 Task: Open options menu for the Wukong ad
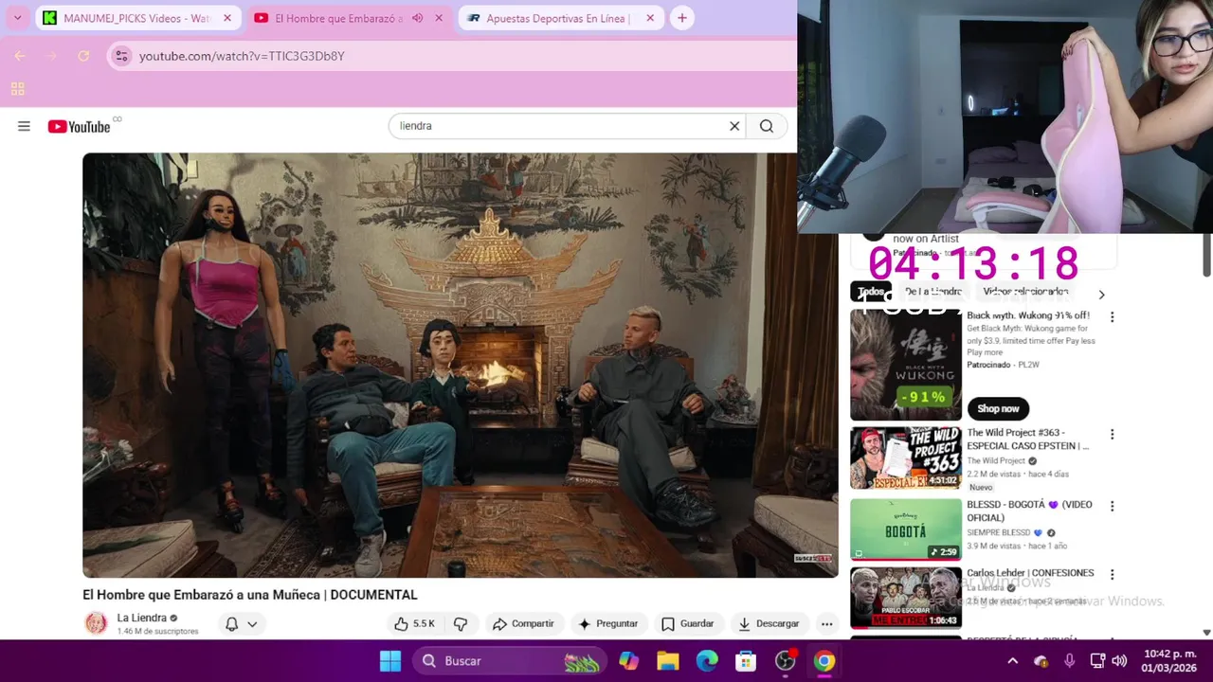1113,317
